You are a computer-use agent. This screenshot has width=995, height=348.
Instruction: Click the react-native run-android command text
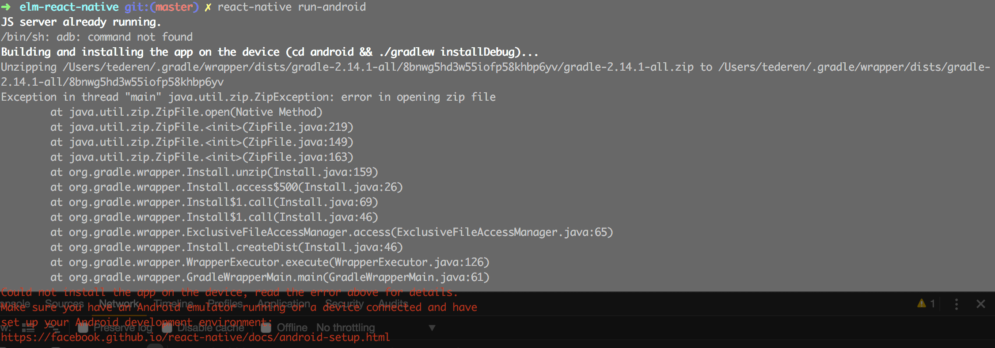pyautogui.click(x=292, y=7)
